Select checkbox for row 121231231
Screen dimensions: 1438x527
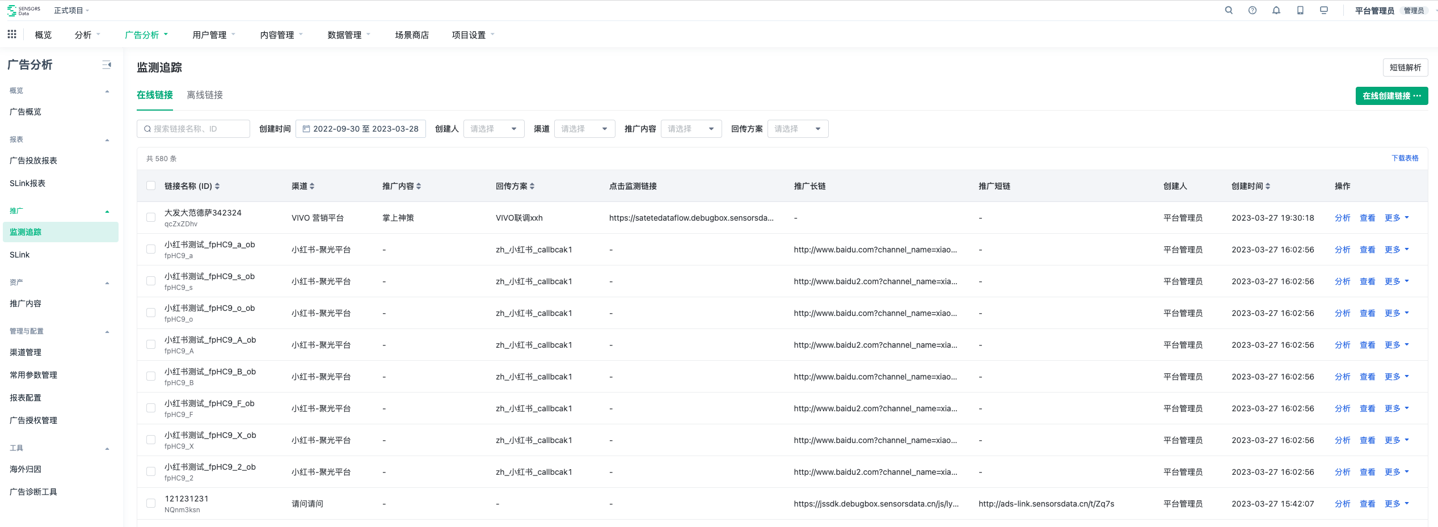tap(151, 503)
